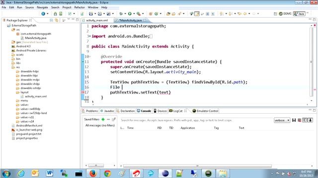Switch to the Emulator Control tab
This screenshot has height=178, width=318.
point(205,111)
